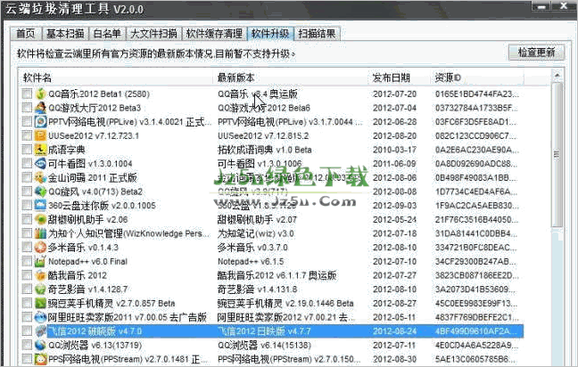Image resolution: width=578 pixels, height=367 pixels.
Task: Check the QQ游戏大厅2012 Beta3 checkbox
Action: tap(27, 108)
